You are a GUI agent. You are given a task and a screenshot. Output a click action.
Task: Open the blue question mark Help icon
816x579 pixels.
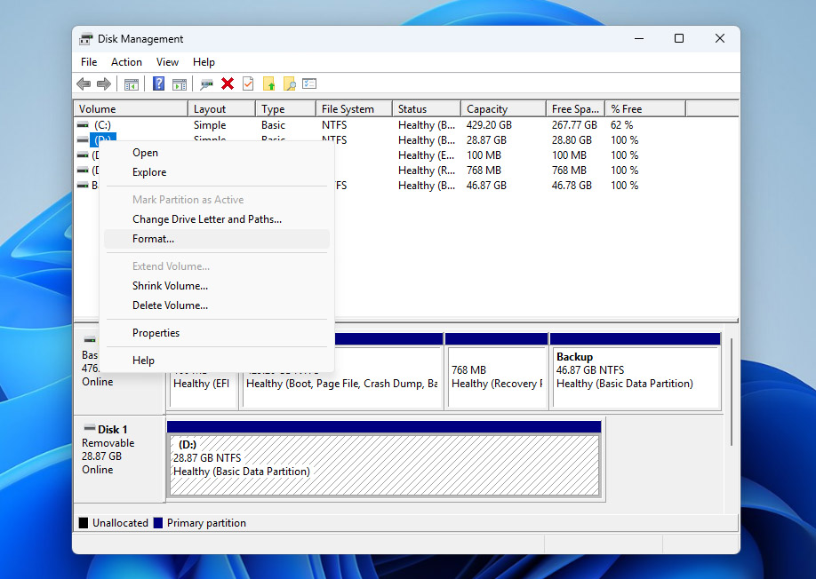click(159, 83)
